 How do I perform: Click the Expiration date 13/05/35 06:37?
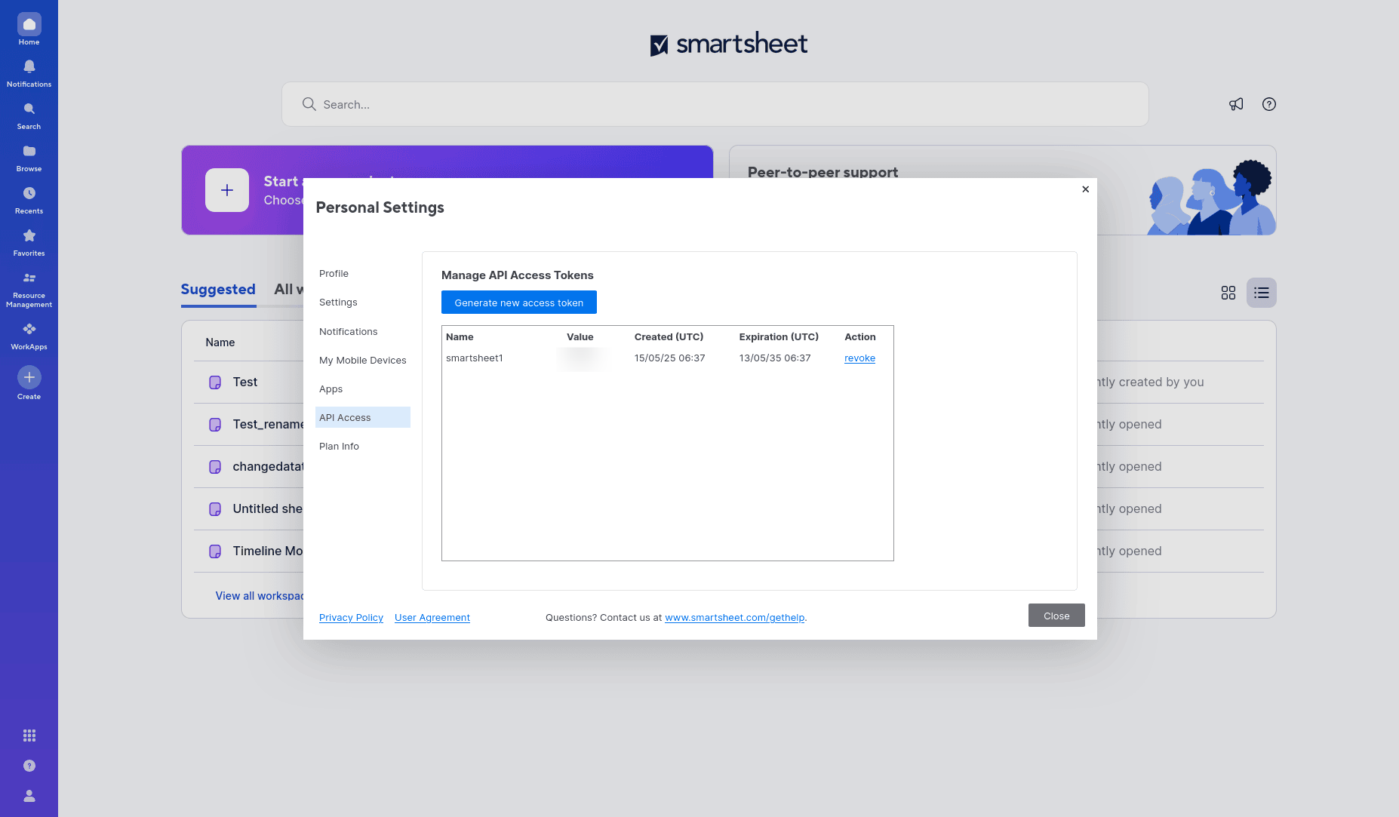pos(775,358)
